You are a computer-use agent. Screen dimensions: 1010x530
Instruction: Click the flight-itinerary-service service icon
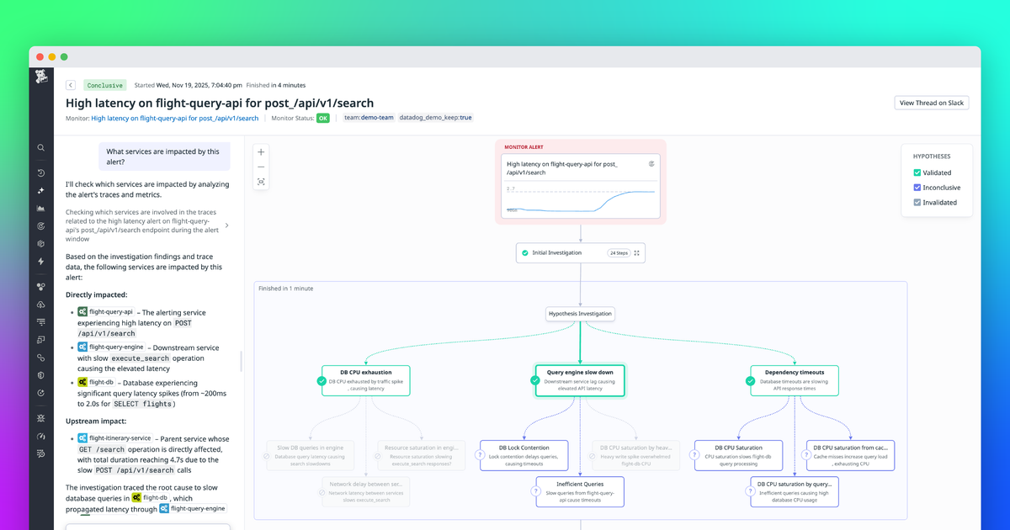click(x=82, y=437)
